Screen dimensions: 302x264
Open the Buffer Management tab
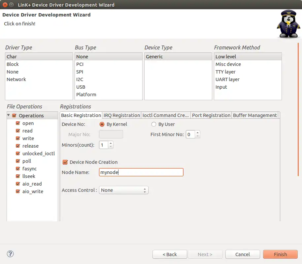tap(255, 115)
